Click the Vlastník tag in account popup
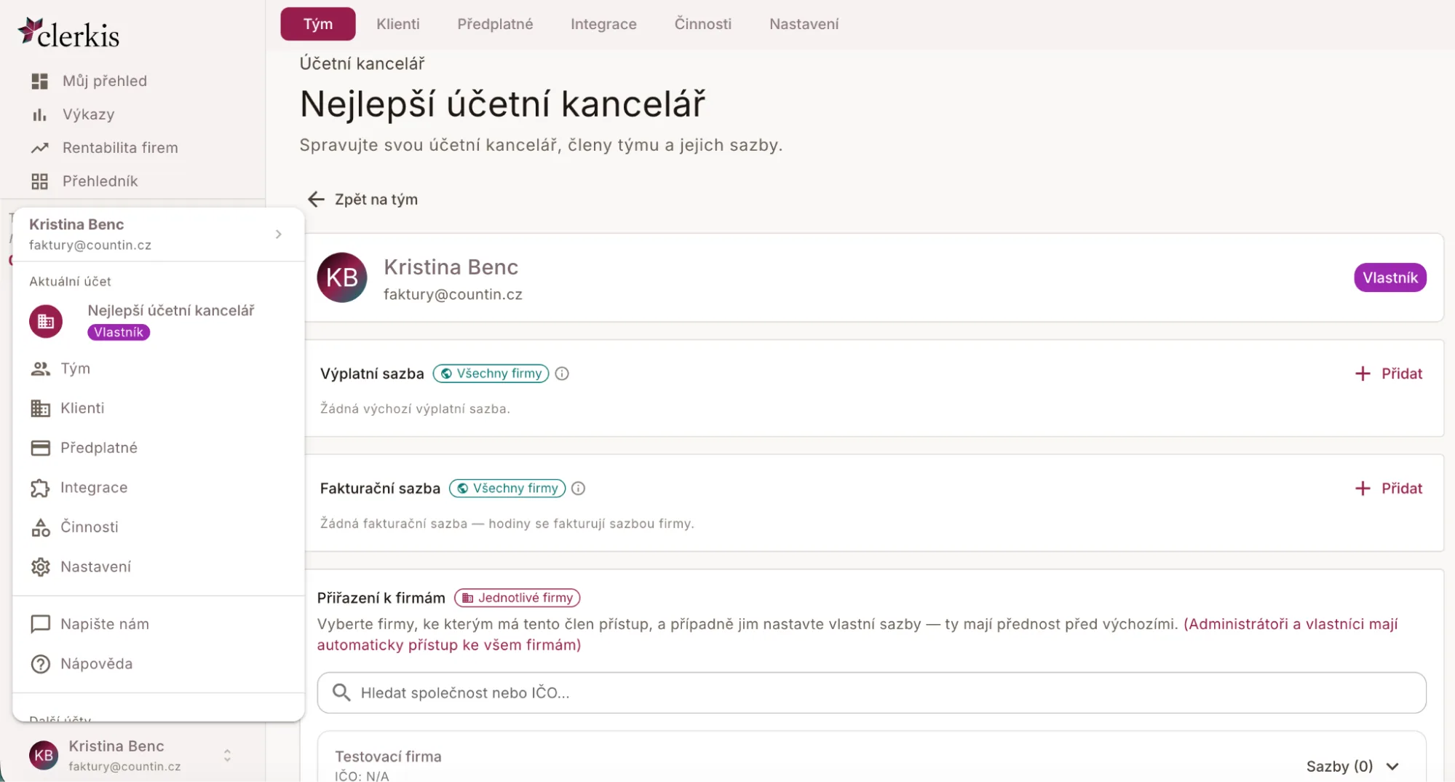The width and height of the screenshot is (1455, 782). pos(119,332)
